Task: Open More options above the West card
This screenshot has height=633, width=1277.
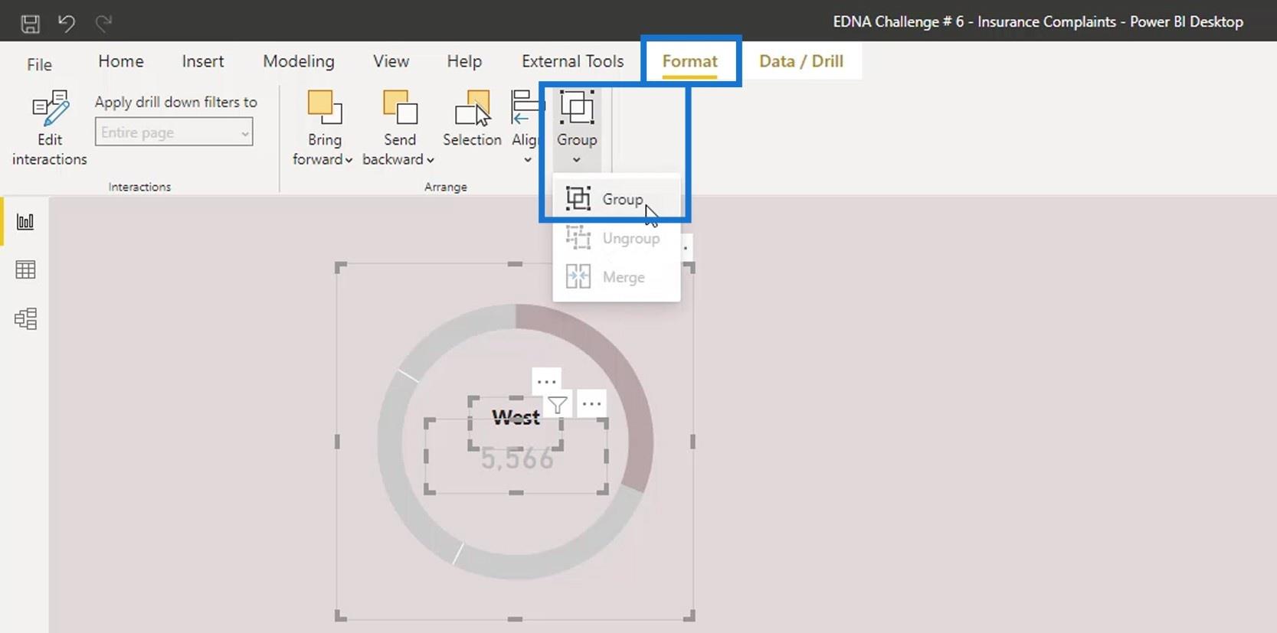Action: (x=546, y=380)
